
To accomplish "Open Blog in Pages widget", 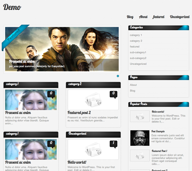I will (133, 91).
